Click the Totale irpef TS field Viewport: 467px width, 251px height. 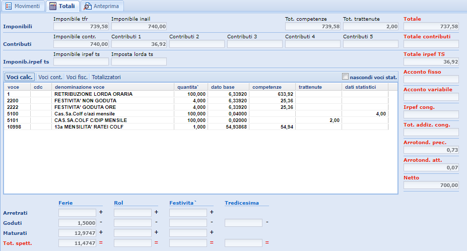431,61
